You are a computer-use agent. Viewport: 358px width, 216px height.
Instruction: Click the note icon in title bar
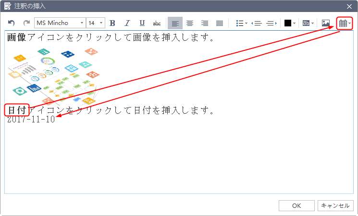tap(7, 6)
